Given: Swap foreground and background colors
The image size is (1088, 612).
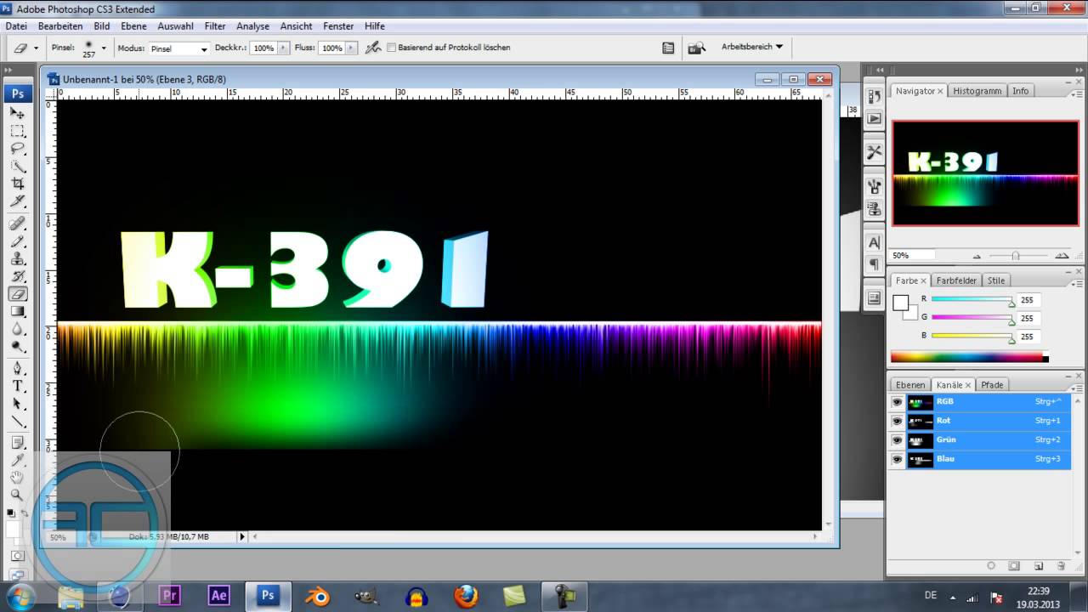Looking at the screenshot, I should point(24,513).
